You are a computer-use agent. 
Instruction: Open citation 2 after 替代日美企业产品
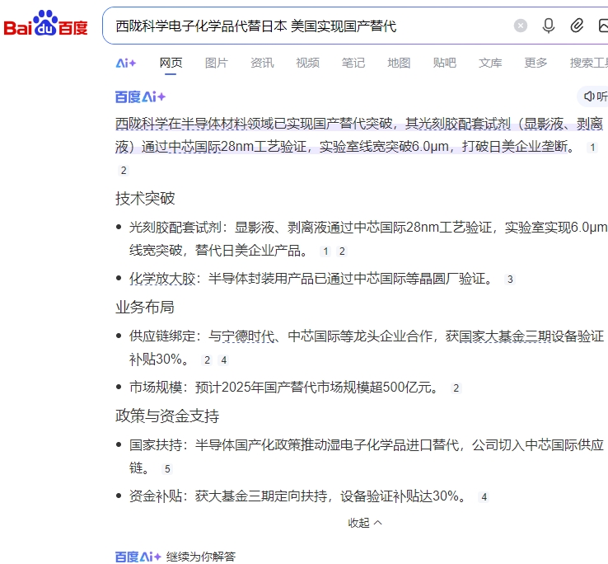(342, 251)
